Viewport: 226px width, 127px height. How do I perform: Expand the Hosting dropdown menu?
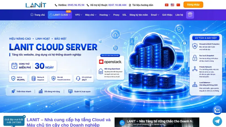coord(105,15)
